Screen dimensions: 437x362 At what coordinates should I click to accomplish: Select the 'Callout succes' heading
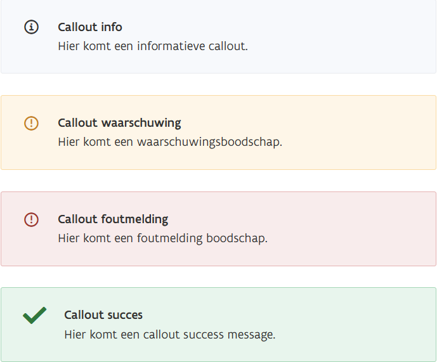click(103, 315)
